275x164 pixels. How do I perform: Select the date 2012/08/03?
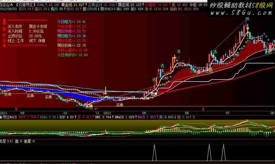pos(8,9)
